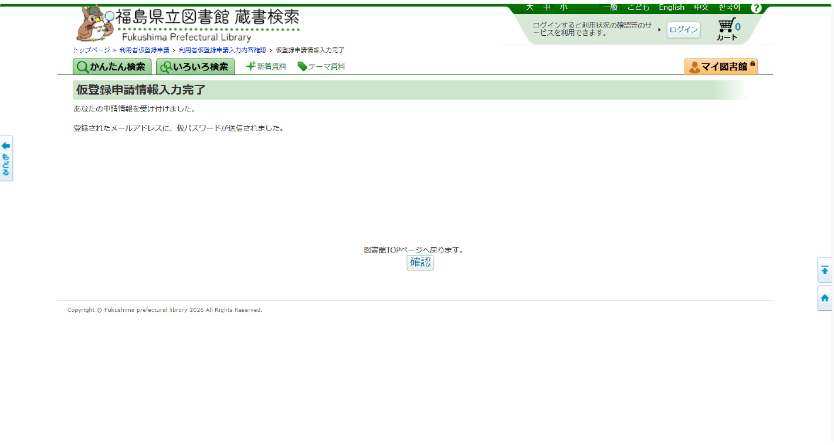
Task: Set text size to medium (中)
Action: click(x=547, y=7)
